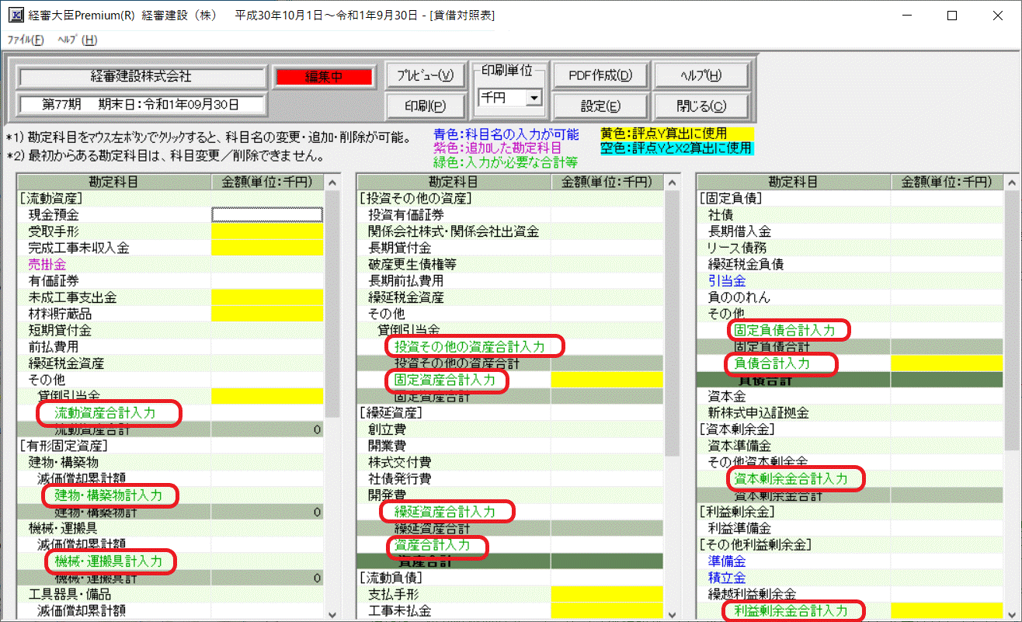Open the ファイル(F) menu

26,40
